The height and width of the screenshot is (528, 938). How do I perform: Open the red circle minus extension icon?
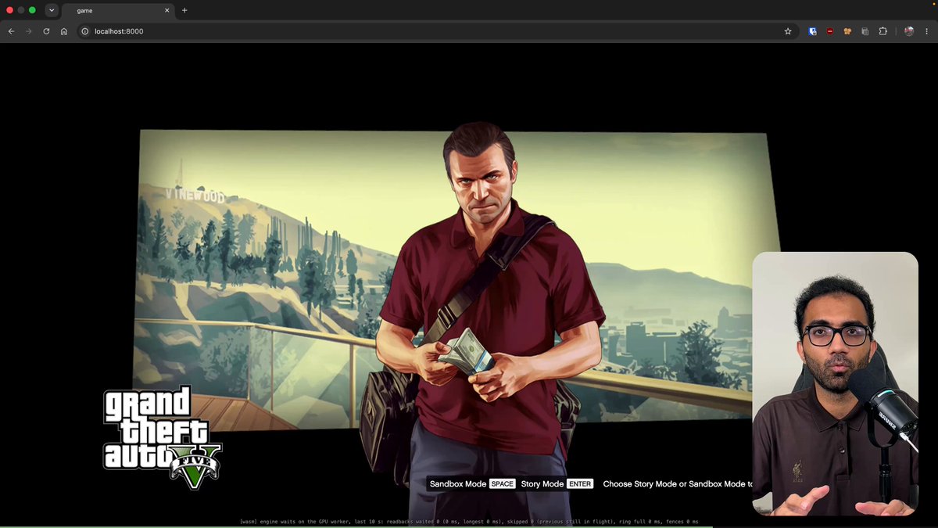[829, 31]
